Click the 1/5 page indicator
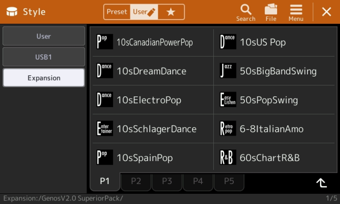The height and width of the screenshot is (204, 340). (x=331, y=198)
